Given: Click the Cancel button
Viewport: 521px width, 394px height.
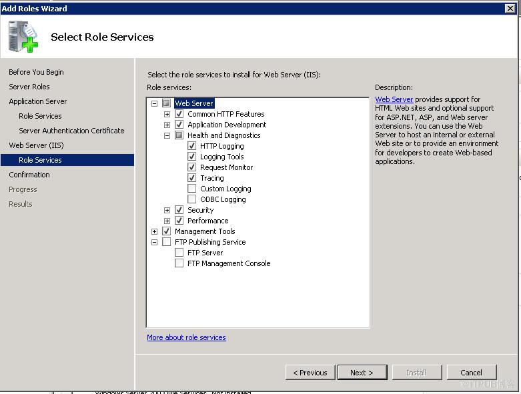Looking at the screenshot, I should click(x=472, y=373).
